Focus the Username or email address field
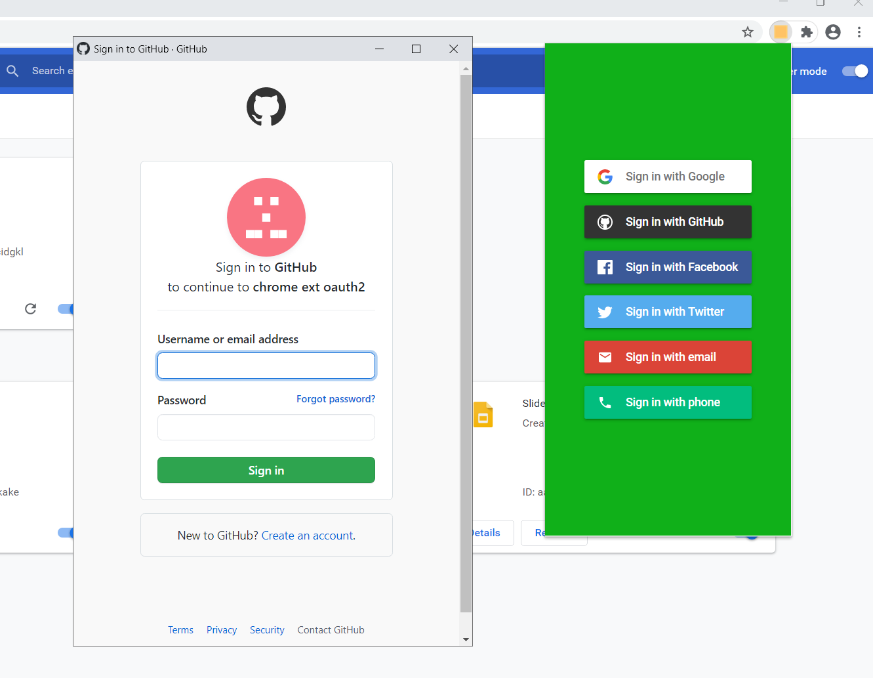Viewport: 873px width, 678px height. pyautogui.click(x=266, y=366)
